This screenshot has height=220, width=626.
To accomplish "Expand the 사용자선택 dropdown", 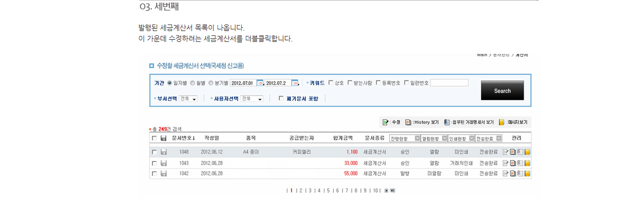I will (252, 99).
